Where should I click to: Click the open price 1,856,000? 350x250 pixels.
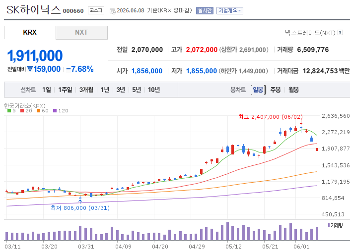pos(147,71)
